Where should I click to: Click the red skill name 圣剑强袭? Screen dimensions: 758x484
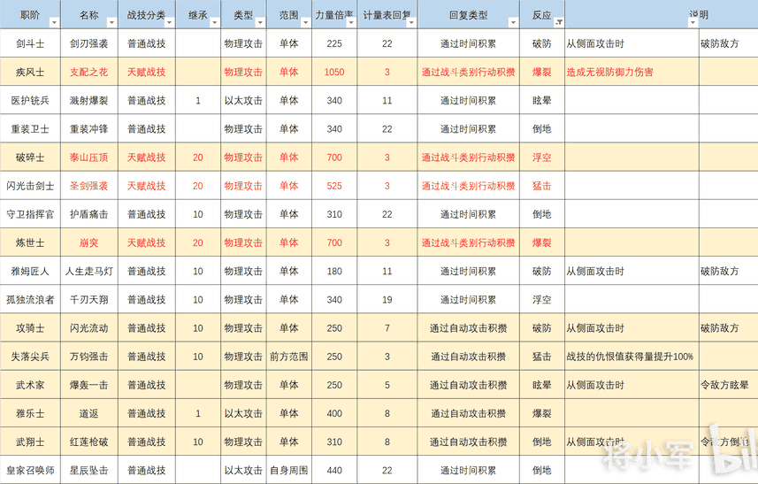pyautogui.click(x=89, y=186)
